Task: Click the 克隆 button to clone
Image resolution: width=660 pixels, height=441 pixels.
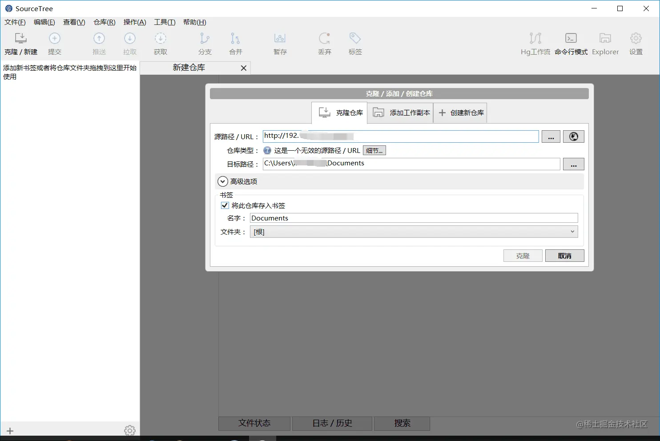Action: click(x=523, y=255)
